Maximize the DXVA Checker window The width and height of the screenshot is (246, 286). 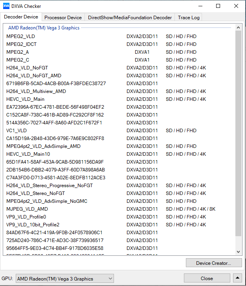click(218, 6)
